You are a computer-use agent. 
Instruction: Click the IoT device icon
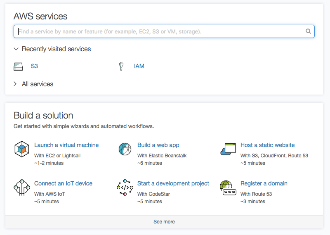(x=22, y=188)
